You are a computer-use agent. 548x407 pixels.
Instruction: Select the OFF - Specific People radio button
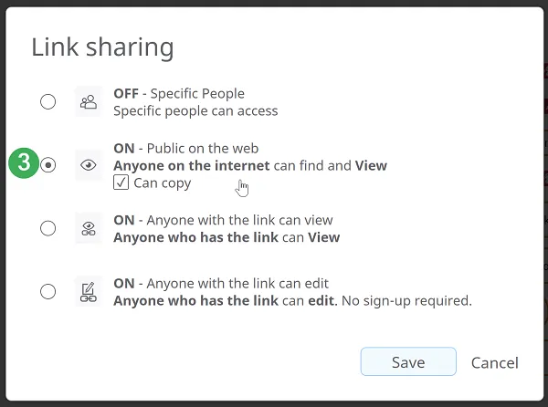coord(48,102)
